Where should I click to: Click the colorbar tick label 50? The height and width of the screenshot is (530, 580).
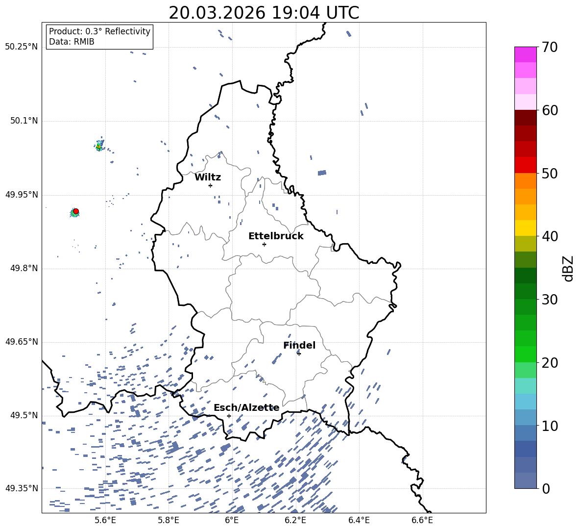[x=550, y=173]
